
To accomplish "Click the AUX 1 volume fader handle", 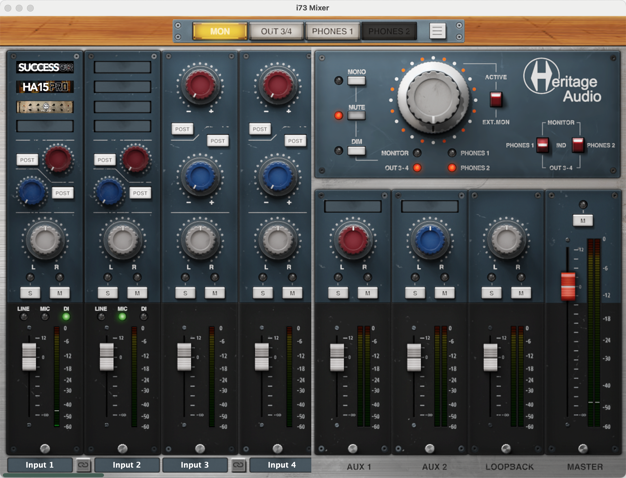I will (337, 357).
